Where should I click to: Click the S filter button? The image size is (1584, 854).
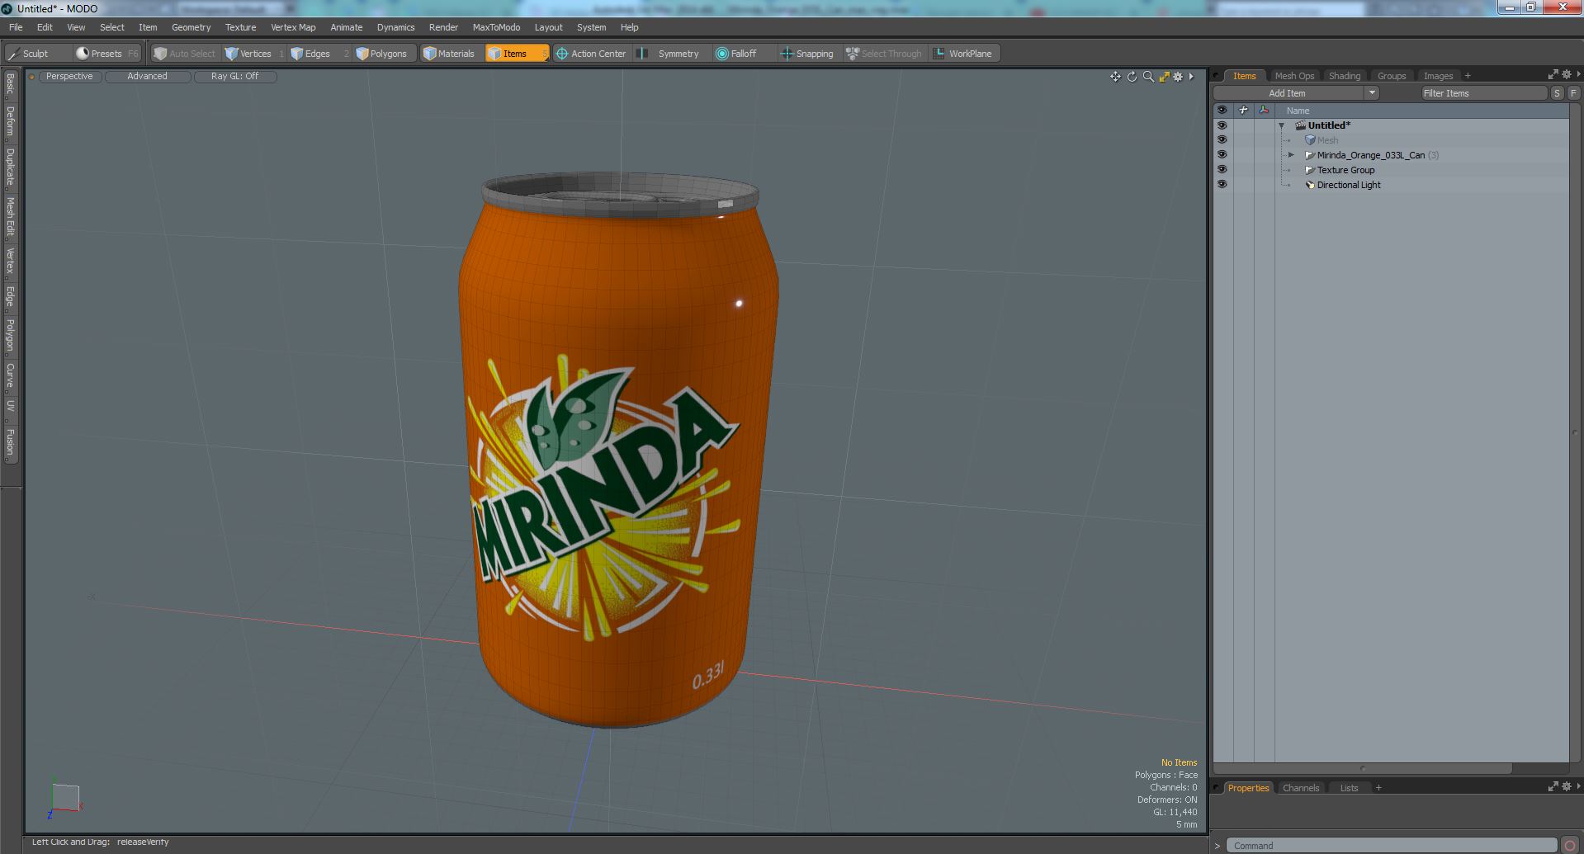click(x=1557, y=93)
